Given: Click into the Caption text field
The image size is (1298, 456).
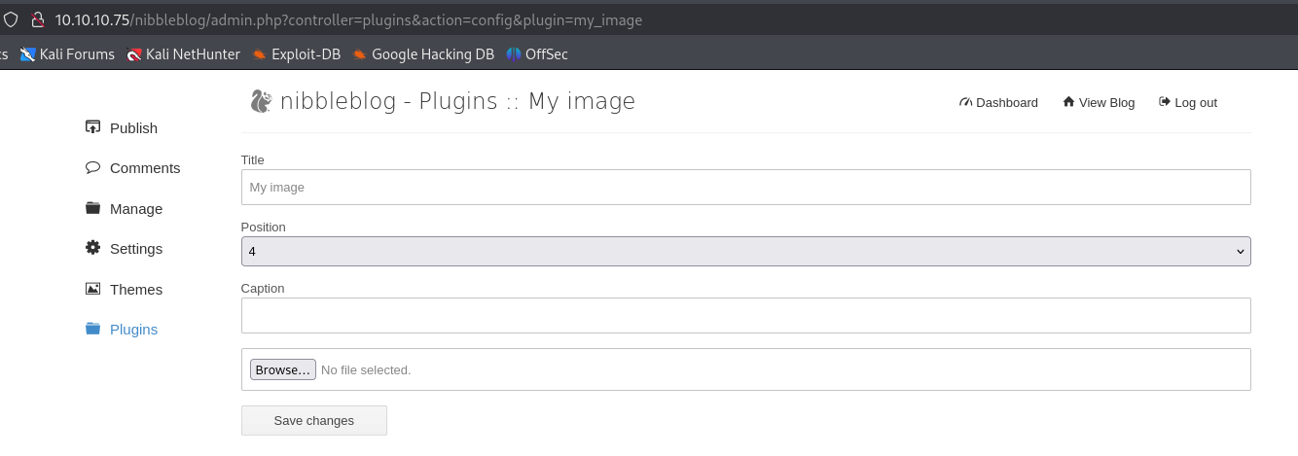Looking at the screenshot, I should [x=745, y=315].
